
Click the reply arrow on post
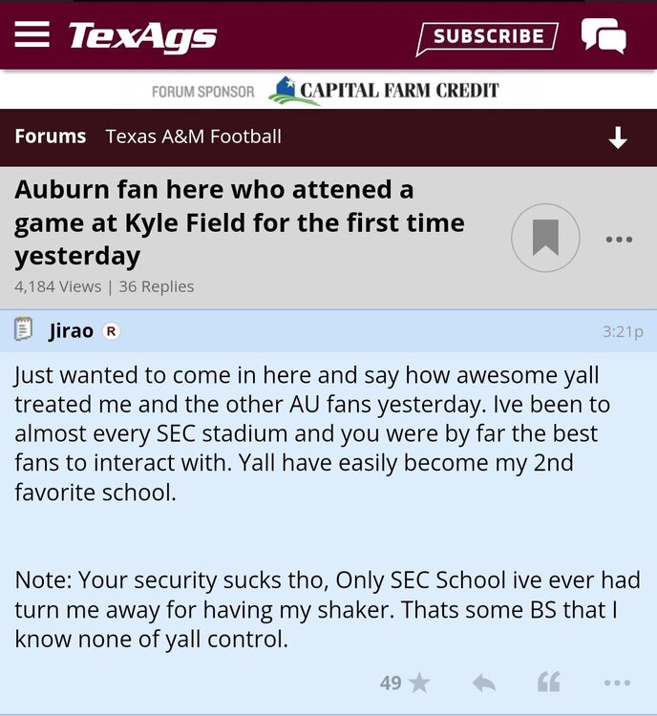click(484, 683)
